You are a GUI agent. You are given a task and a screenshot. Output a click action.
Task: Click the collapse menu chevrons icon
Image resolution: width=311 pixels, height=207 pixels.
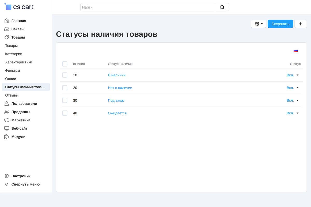coord(7,184)
